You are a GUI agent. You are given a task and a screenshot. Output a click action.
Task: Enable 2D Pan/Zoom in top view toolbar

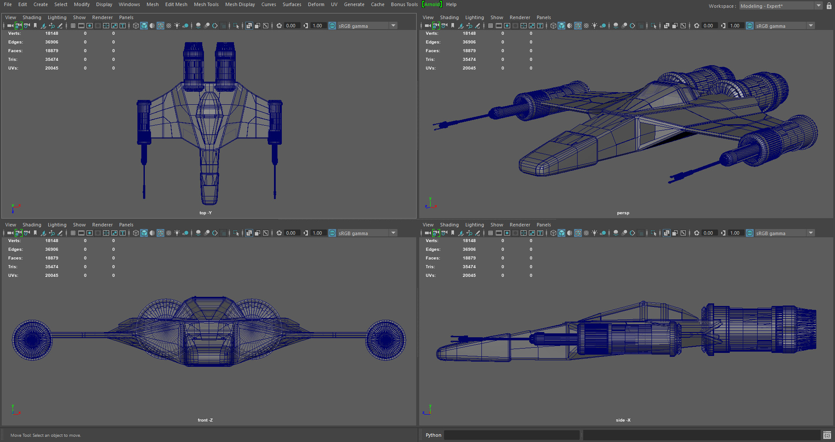(x=52, y=26)
